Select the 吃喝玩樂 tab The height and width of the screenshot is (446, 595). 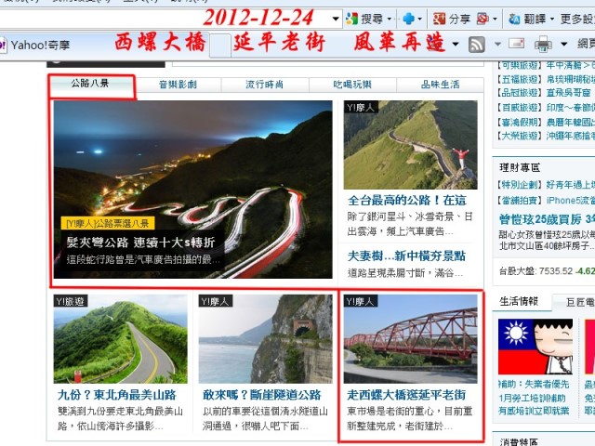[352, 85]
